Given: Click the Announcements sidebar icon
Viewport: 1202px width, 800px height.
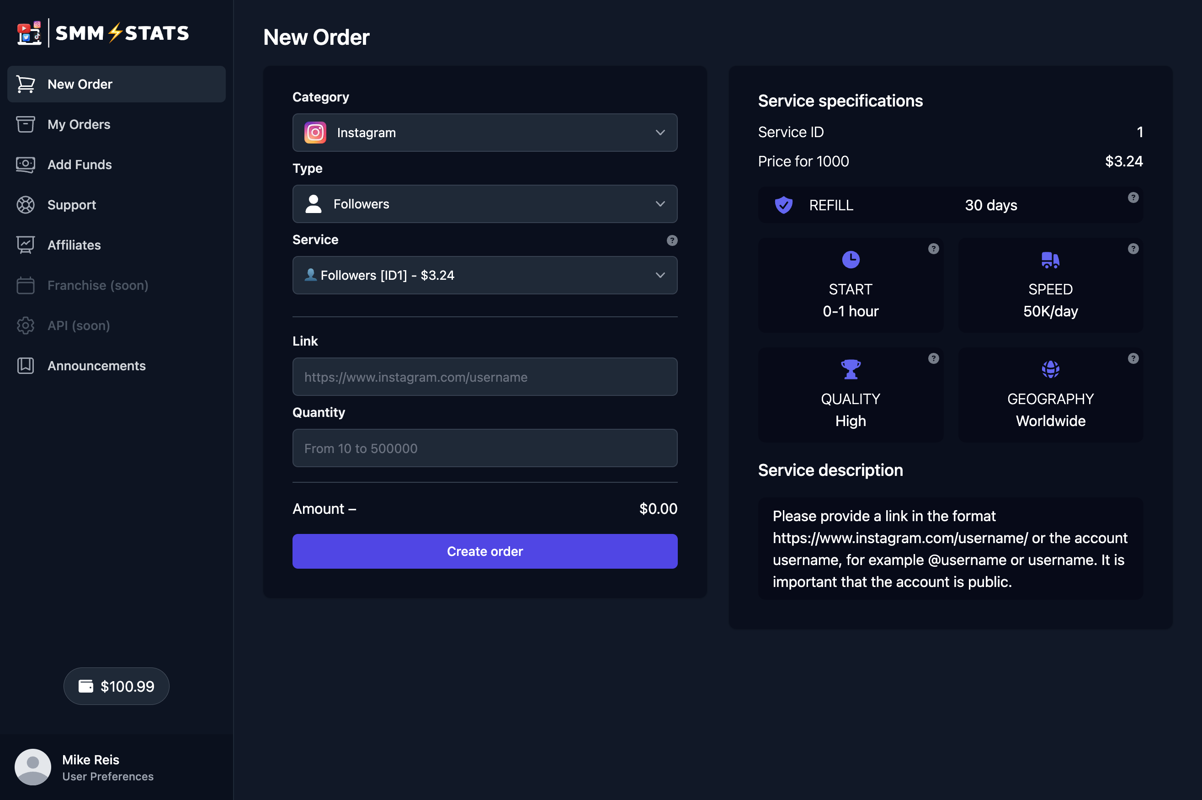Looking at the screenshot, I should 28,365.
